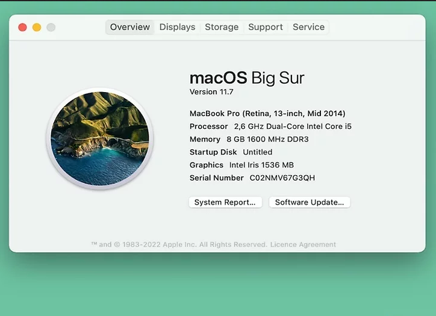This screenshot has width=436, height=316.
Task: Click the System Report... button
Action: tap(225, 202)
